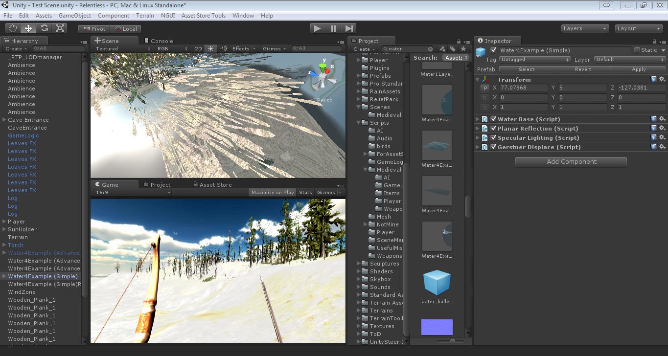This screenshot has height=356, width=668.
Task: Adjust the Project thumbnail size slider
Action: pos(452,341)
